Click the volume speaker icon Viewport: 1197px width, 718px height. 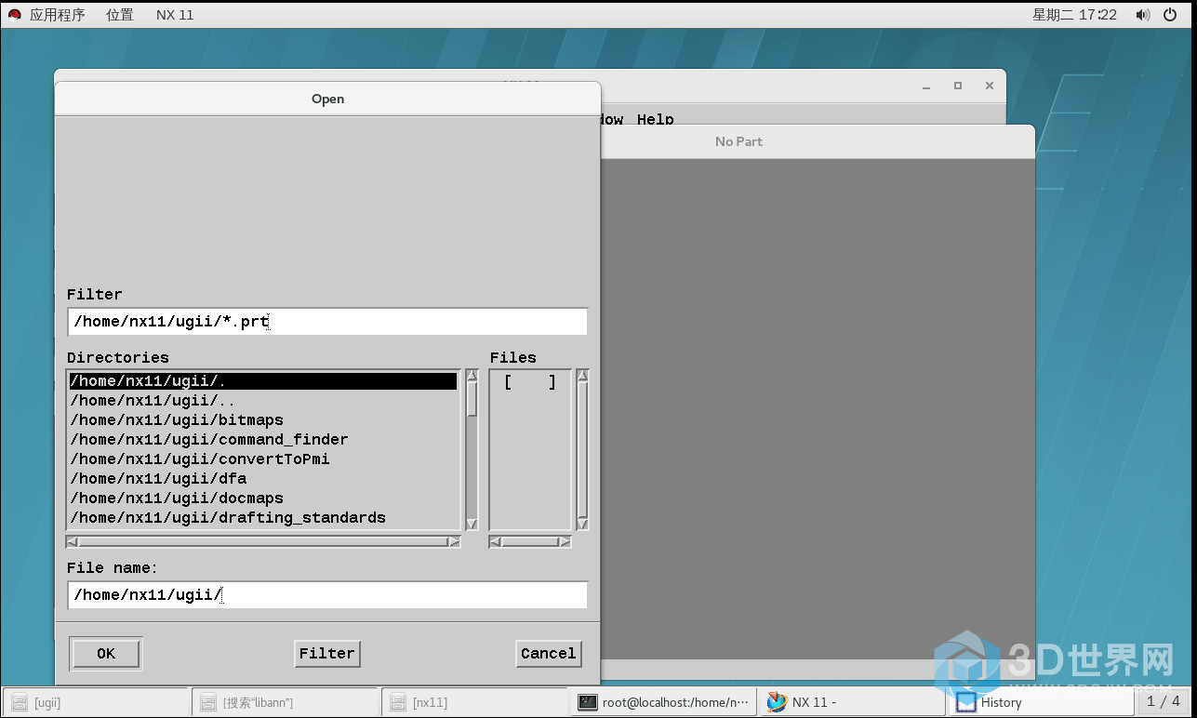click(1142, 15)
